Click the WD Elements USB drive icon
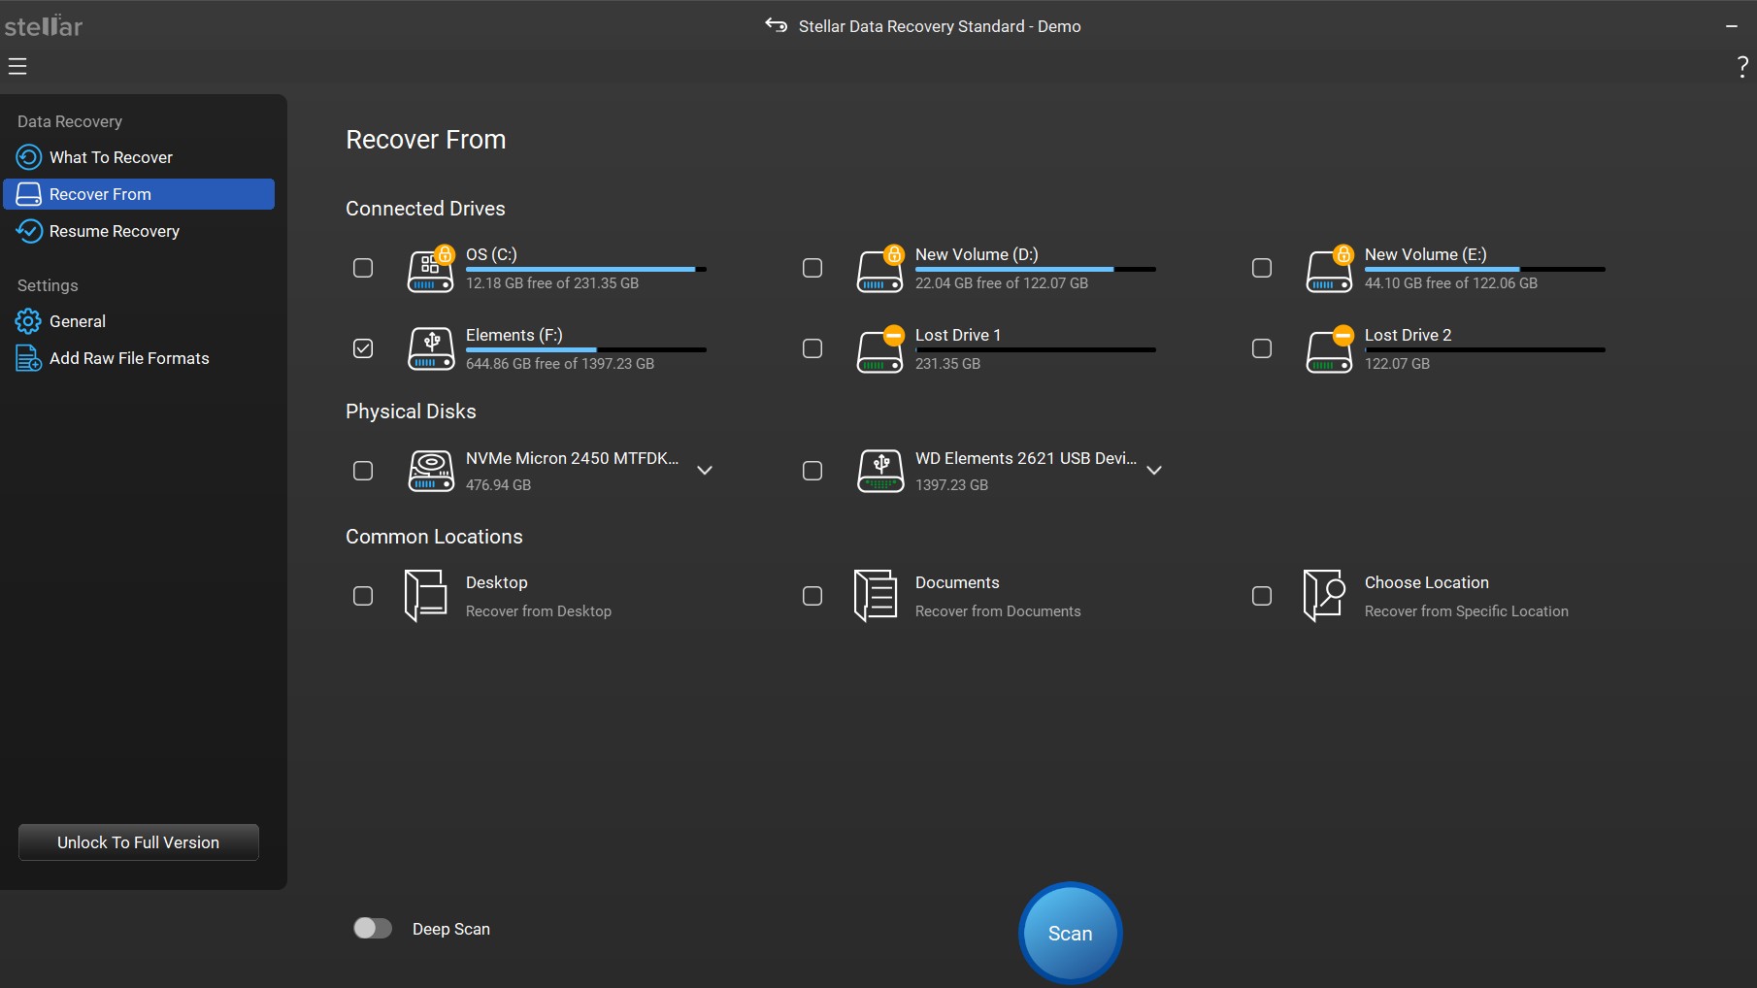This screenshot has height=988, width=1757. 880,471
